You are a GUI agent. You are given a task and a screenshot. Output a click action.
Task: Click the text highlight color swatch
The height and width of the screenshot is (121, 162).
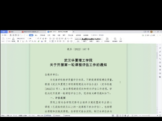click(x=38, y=41)
